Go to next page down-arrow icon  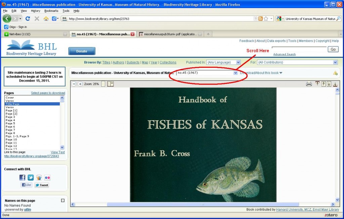329,84
